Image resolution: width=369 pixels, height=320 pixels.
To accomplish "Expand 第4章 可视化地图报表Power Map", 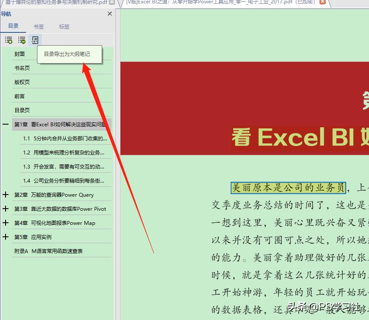I will click(x=5, y=223).
